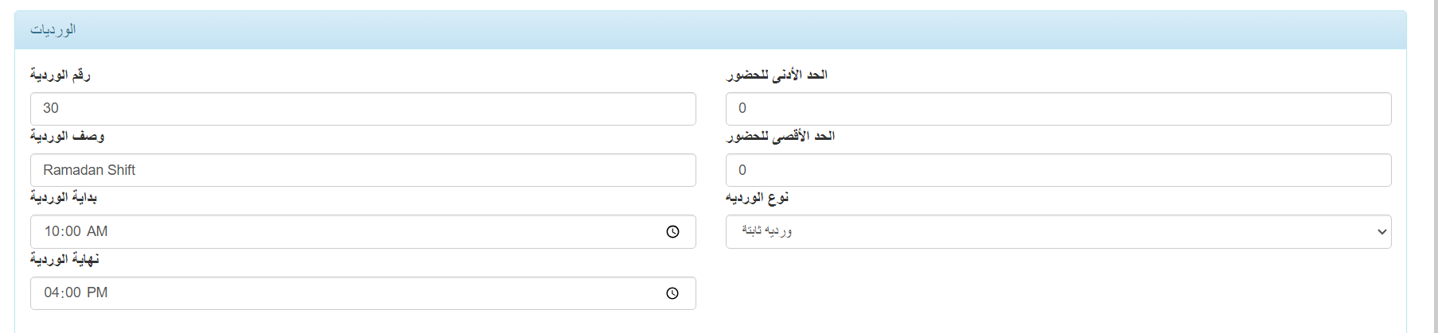The image size is (1438, 333).
Task: Select the AM segment of the start time
Action: (x=97, y=232)
